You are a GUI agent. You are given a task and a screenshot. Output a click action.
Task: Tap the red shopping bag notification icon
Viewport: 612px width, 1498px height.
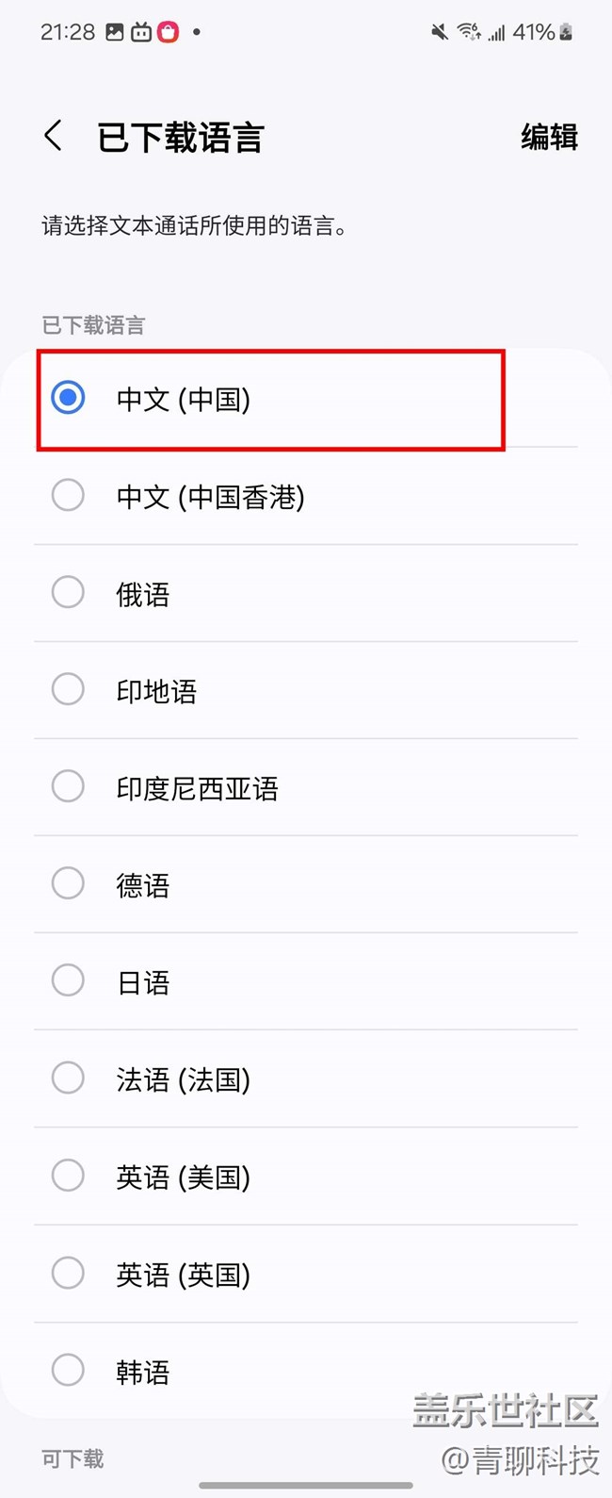(x=168, y=33)
